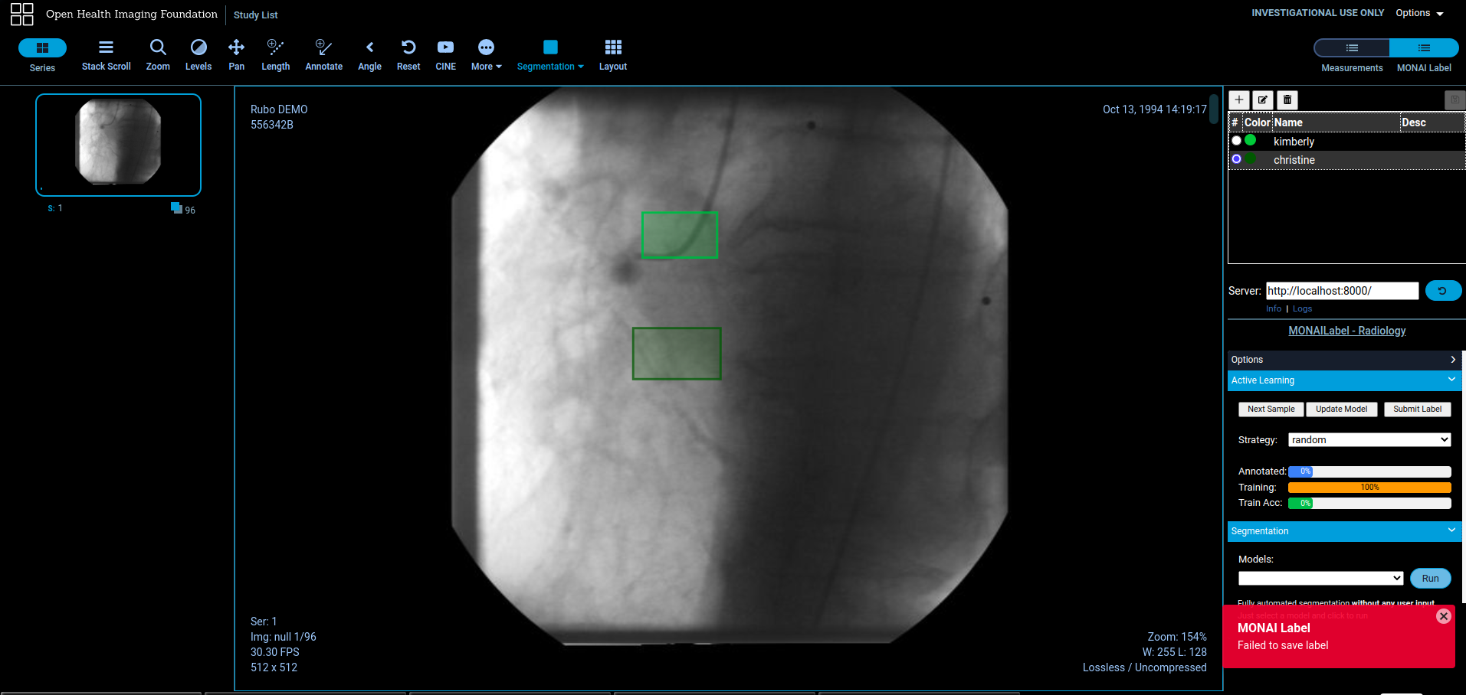1466x695 pixels.
Task: Open the MONAILabel - Radiology link
Action: pyautogui.click(x=1346, y=330)
